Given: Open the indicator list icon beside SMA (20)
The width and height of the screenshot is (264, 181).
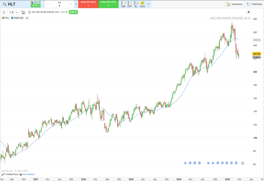Looking at the screenshot, I should [x=27, y=18].
